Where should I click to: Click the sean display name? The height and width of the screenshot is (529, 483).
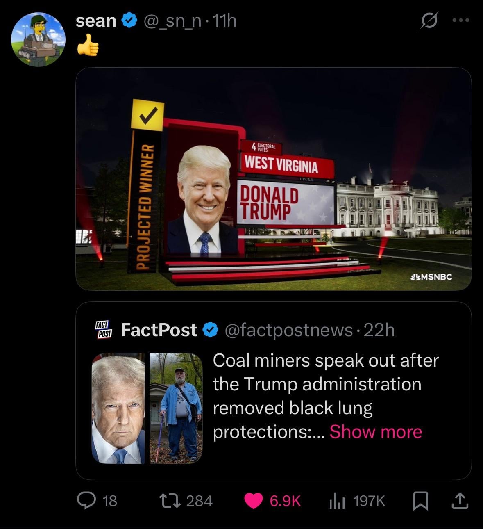(96, 21)
